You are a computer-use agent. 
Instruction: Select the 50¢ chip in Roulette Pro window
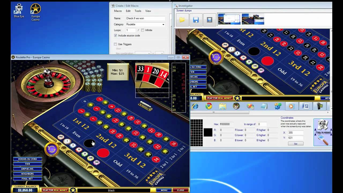tap(61, 137)
